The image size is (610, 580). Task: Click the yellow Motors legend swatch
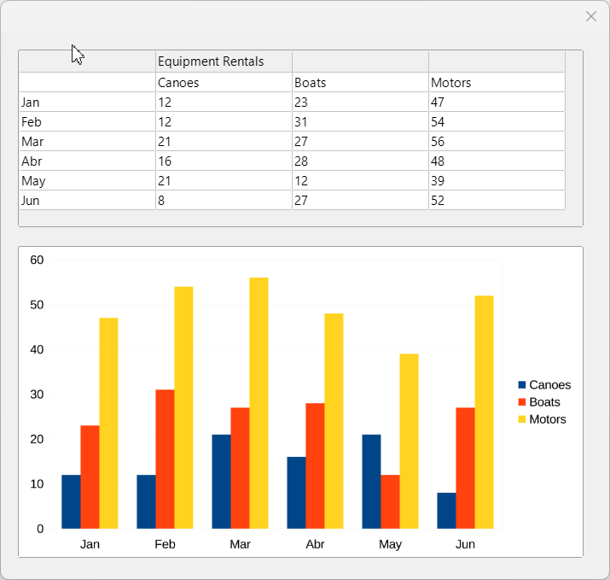pos(522,419)
